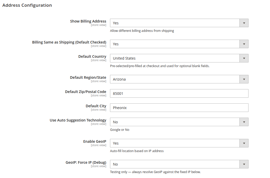The height and width of the screenshot is (178, 270).
Task: Collapse the Address Configuration section header
Action: point(27,5)
